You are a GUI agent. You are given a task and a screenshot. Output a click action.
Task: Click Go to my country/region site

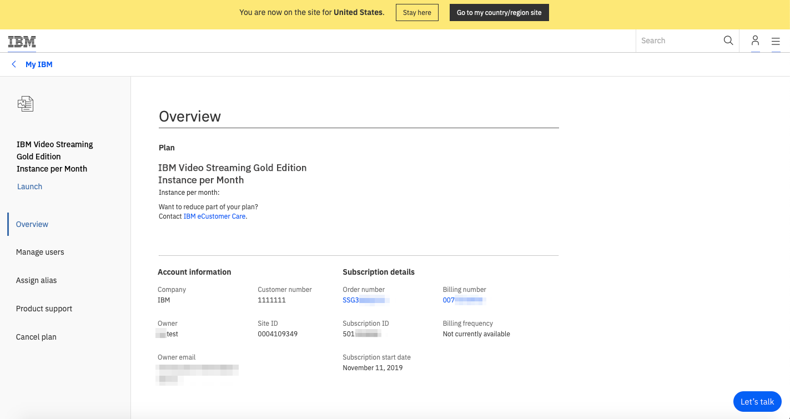(499, 13)
